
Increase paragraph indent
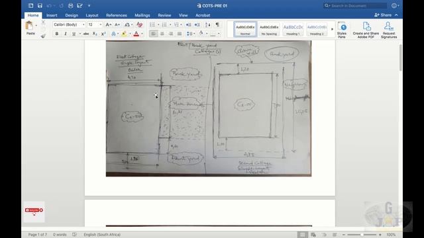coord(197,24)
